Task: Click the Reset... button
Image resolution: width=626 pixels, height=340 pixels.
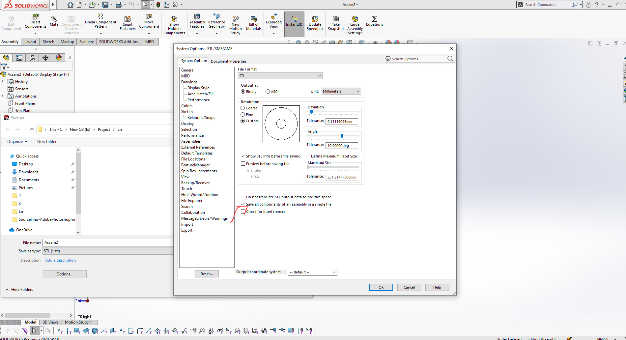Action: (x=207, y=274)
